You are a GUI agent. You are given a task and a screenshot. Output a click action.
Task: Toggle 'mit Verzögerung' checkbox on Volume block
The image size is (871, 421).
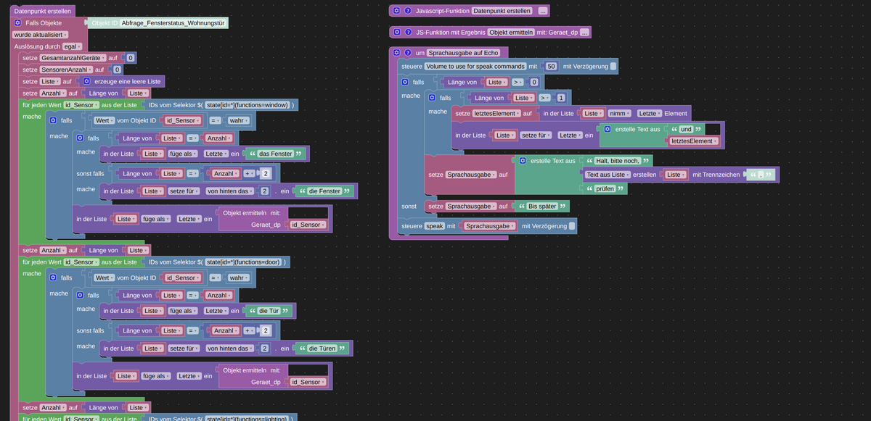[x=613, y=67]
